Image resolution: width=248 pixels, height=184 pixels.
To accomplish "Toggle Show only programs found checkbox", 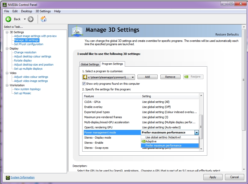I will coord(84,83).
